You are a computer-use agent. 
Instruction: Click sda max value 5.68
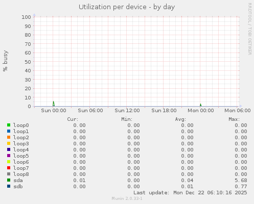(241, 181)
